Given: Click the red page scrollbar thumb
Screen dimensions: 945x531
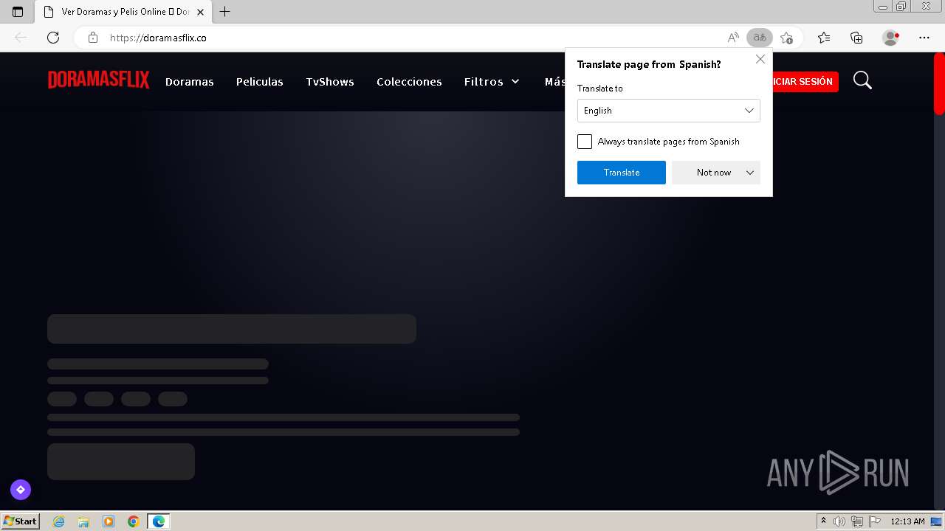Looking at the screenshot, I should 939,84.
